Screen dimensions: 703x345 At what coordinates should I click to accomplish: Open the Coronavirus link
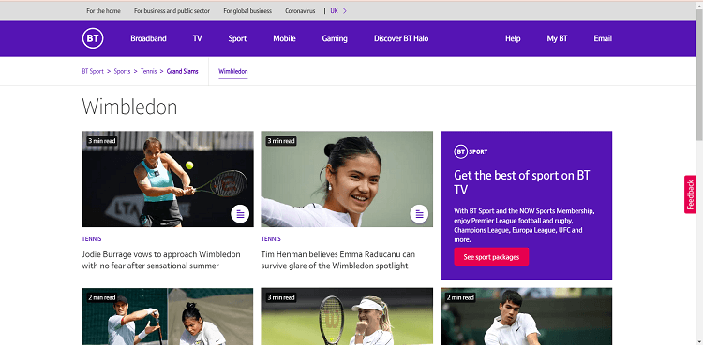point(300,11)
